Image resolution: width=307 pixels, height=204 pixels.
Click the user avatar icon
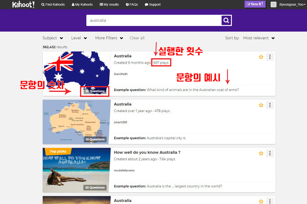(273, 4)
